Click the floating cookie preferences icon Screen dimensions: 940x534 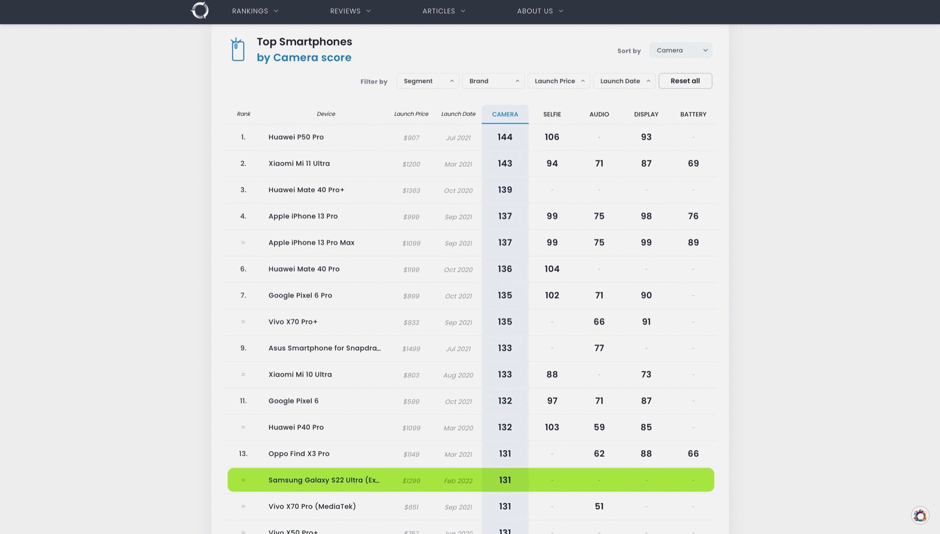919,515
